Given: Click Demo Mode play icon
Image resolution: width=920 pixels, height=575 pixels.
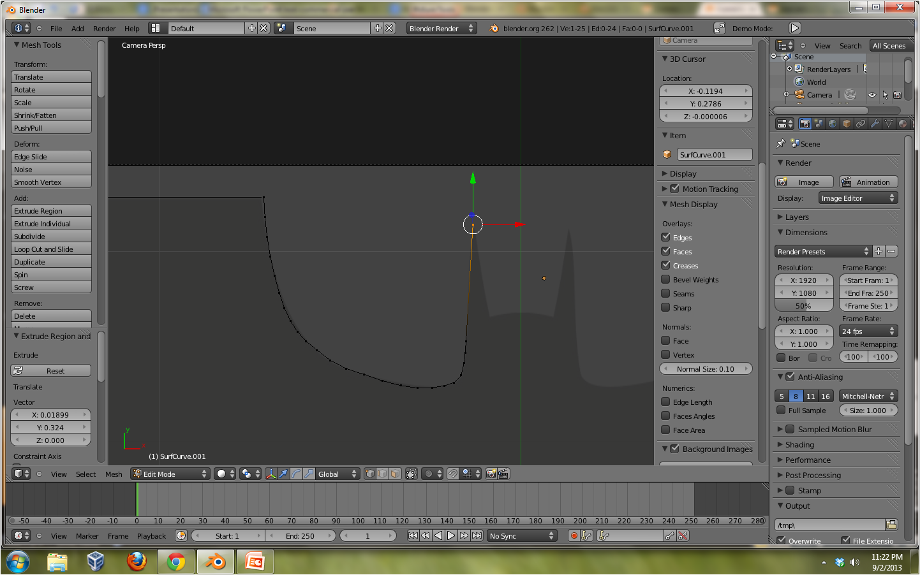Looking at the screenshot, I should coord(795,28).
